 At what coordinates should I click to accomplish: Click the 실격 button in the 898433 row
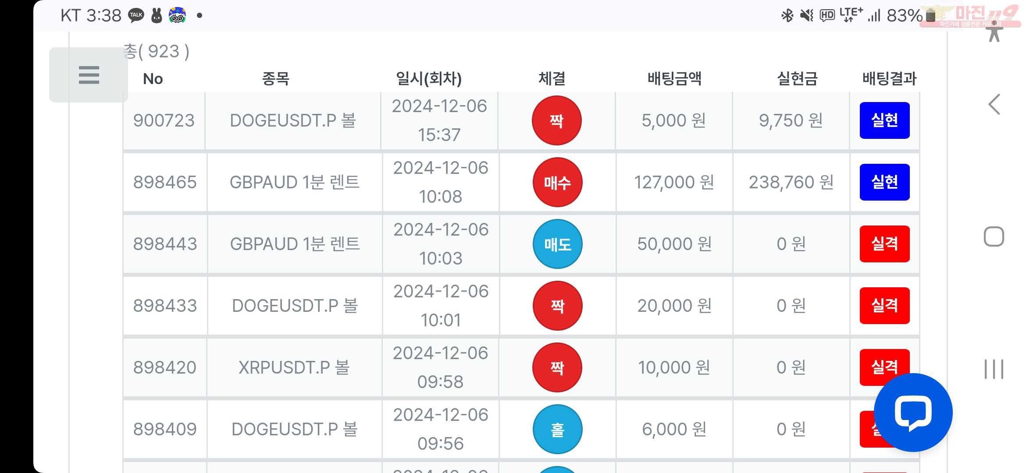click(x=884, y=306)
